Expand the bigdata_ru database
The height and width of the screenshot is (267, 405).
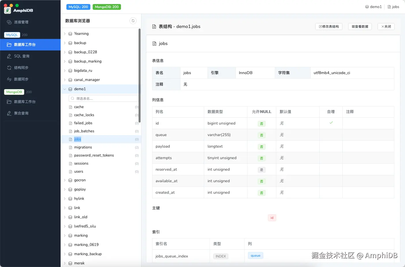pos(65,71)
